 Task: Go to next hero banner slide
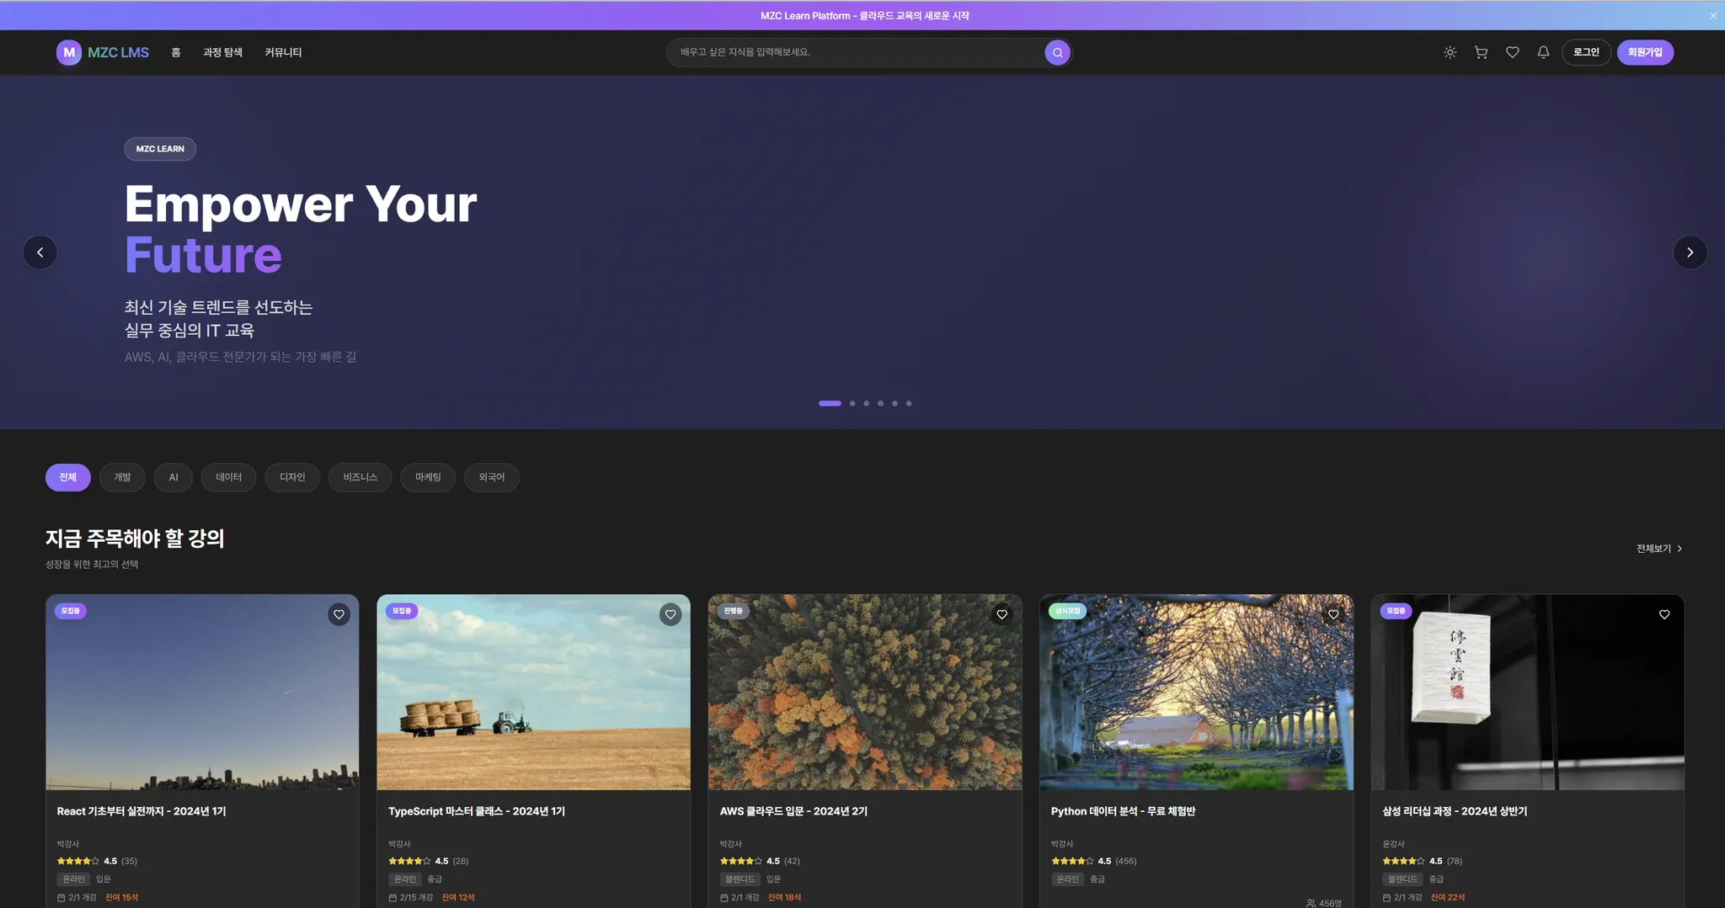[1689, 252]
